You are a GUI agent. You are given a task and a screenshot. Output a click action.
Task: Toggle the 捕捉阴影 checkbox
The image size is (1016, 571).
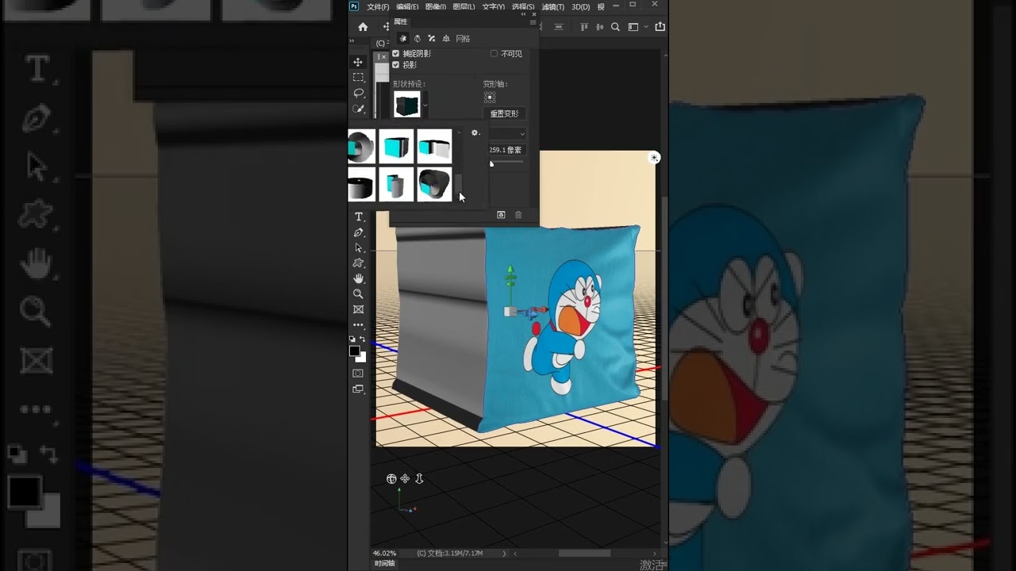point(396,54)
